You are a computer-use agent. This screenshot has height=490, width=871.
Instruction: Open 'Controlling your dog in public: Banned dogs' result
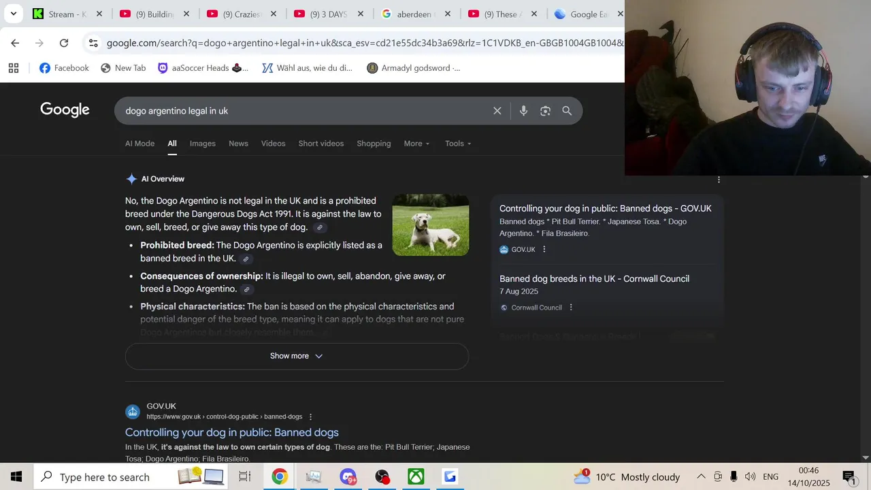(231, 432)
